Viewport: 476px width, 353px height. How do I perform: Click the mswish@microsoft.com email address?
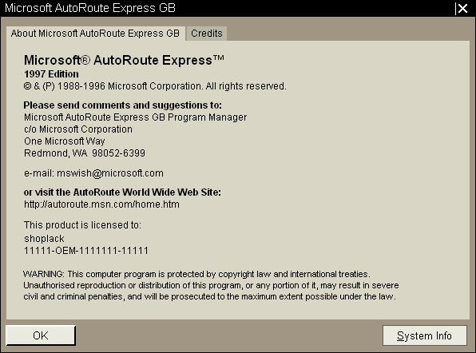pyautogui.click(x=110, y=173)
